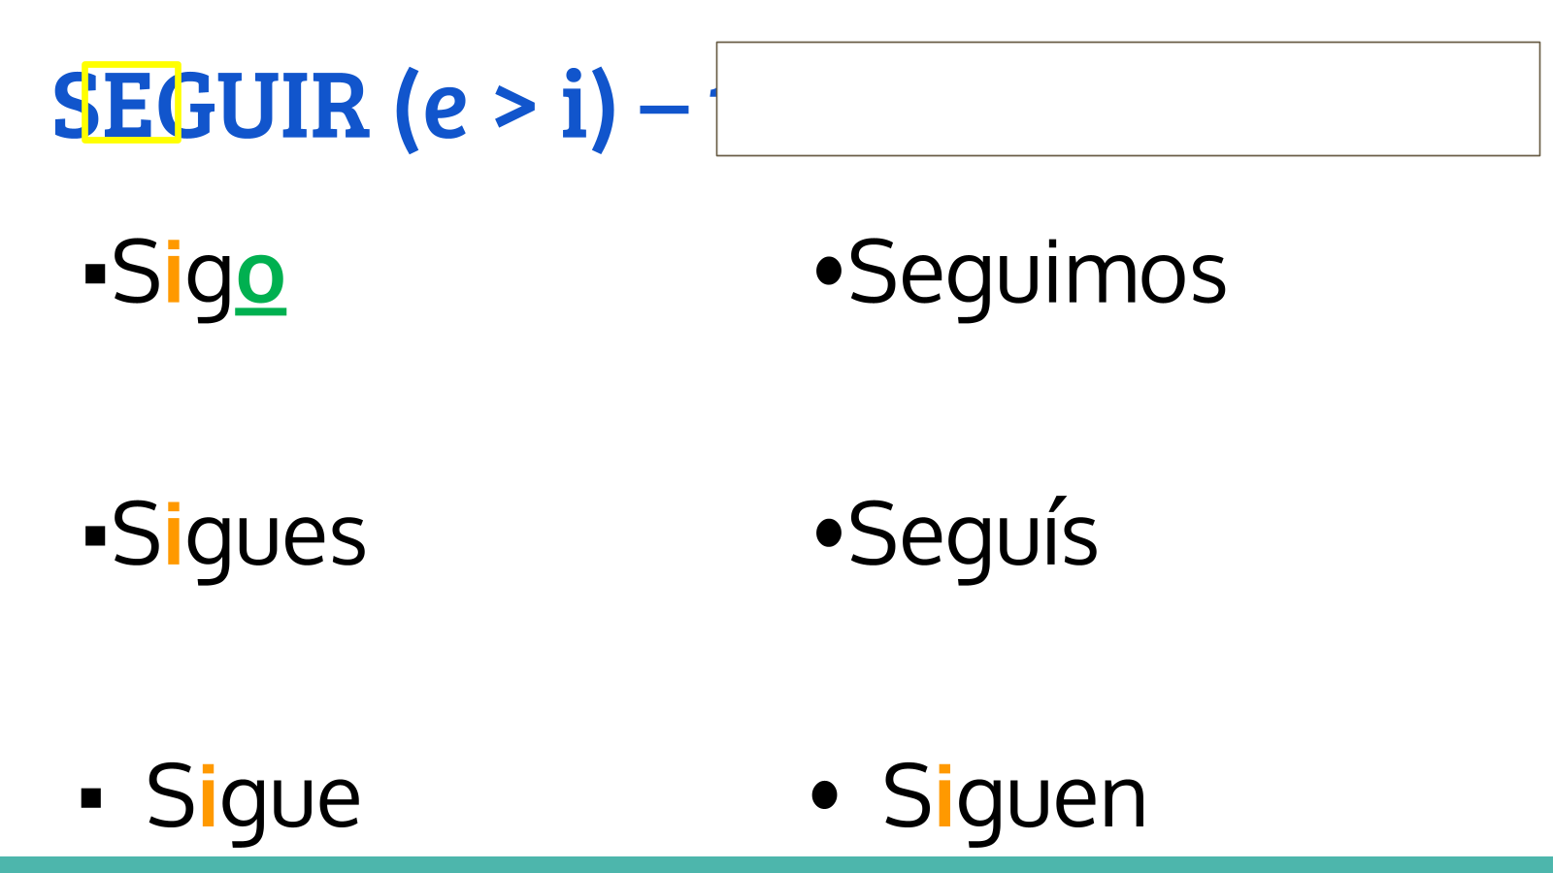
Task: Click the "(e > i)" text in the title
Action: 505,107
